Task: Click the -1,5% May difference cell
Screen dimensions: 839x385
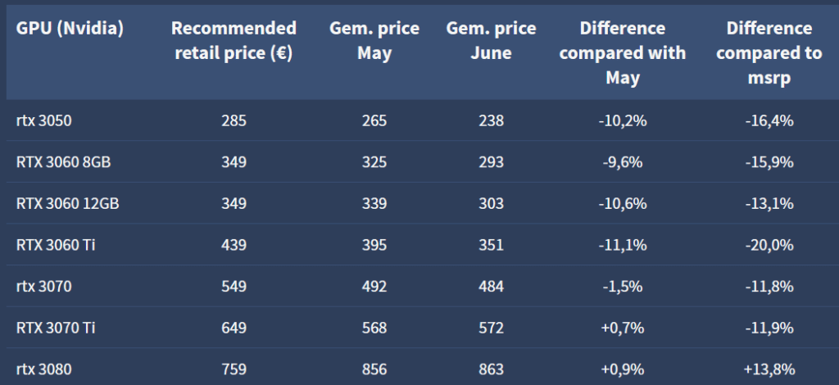Action: click(x=623, y=287)
